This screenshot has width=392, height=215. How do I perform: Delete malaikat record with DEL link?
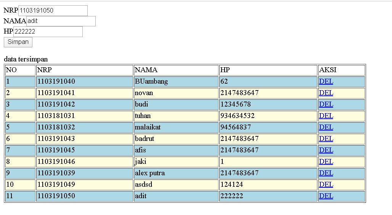click(x=326, y=128)
